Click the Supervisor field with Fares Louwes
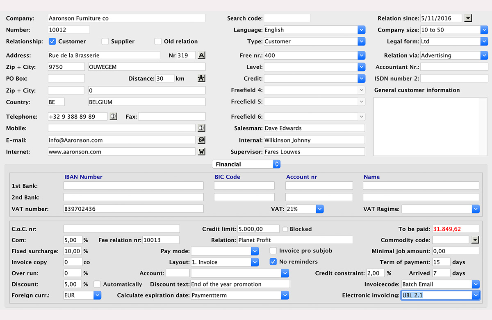The height and width of the screenshot is (320, 492). pos(314,152)
